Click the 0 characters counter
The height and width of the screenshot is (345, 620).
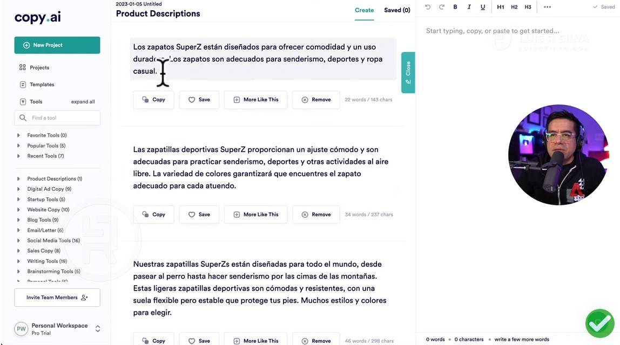(469, 340)
